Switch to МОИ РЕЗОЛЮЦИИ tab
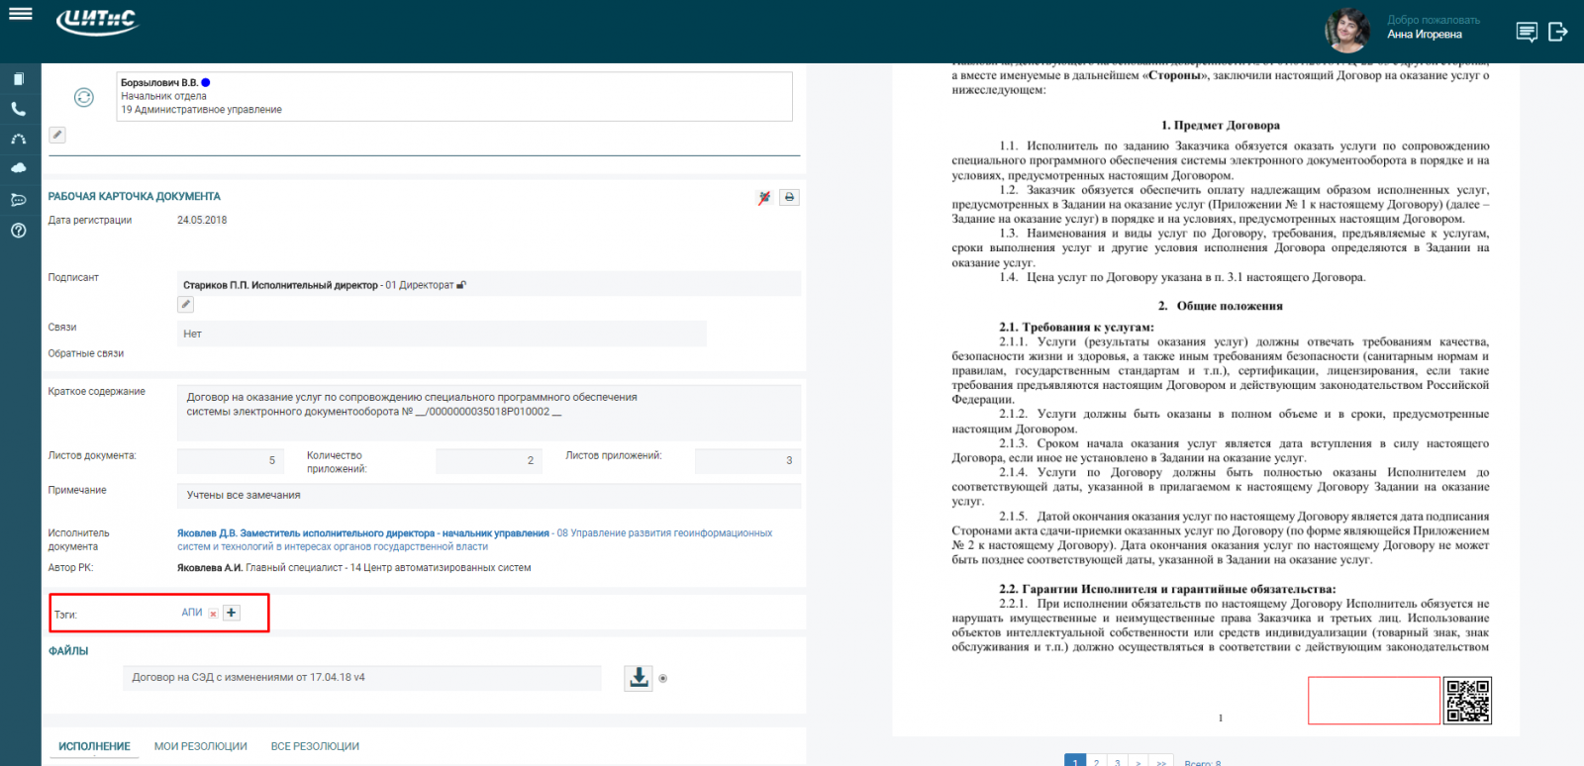This screenshot has height=766, width=1584. 201,746
